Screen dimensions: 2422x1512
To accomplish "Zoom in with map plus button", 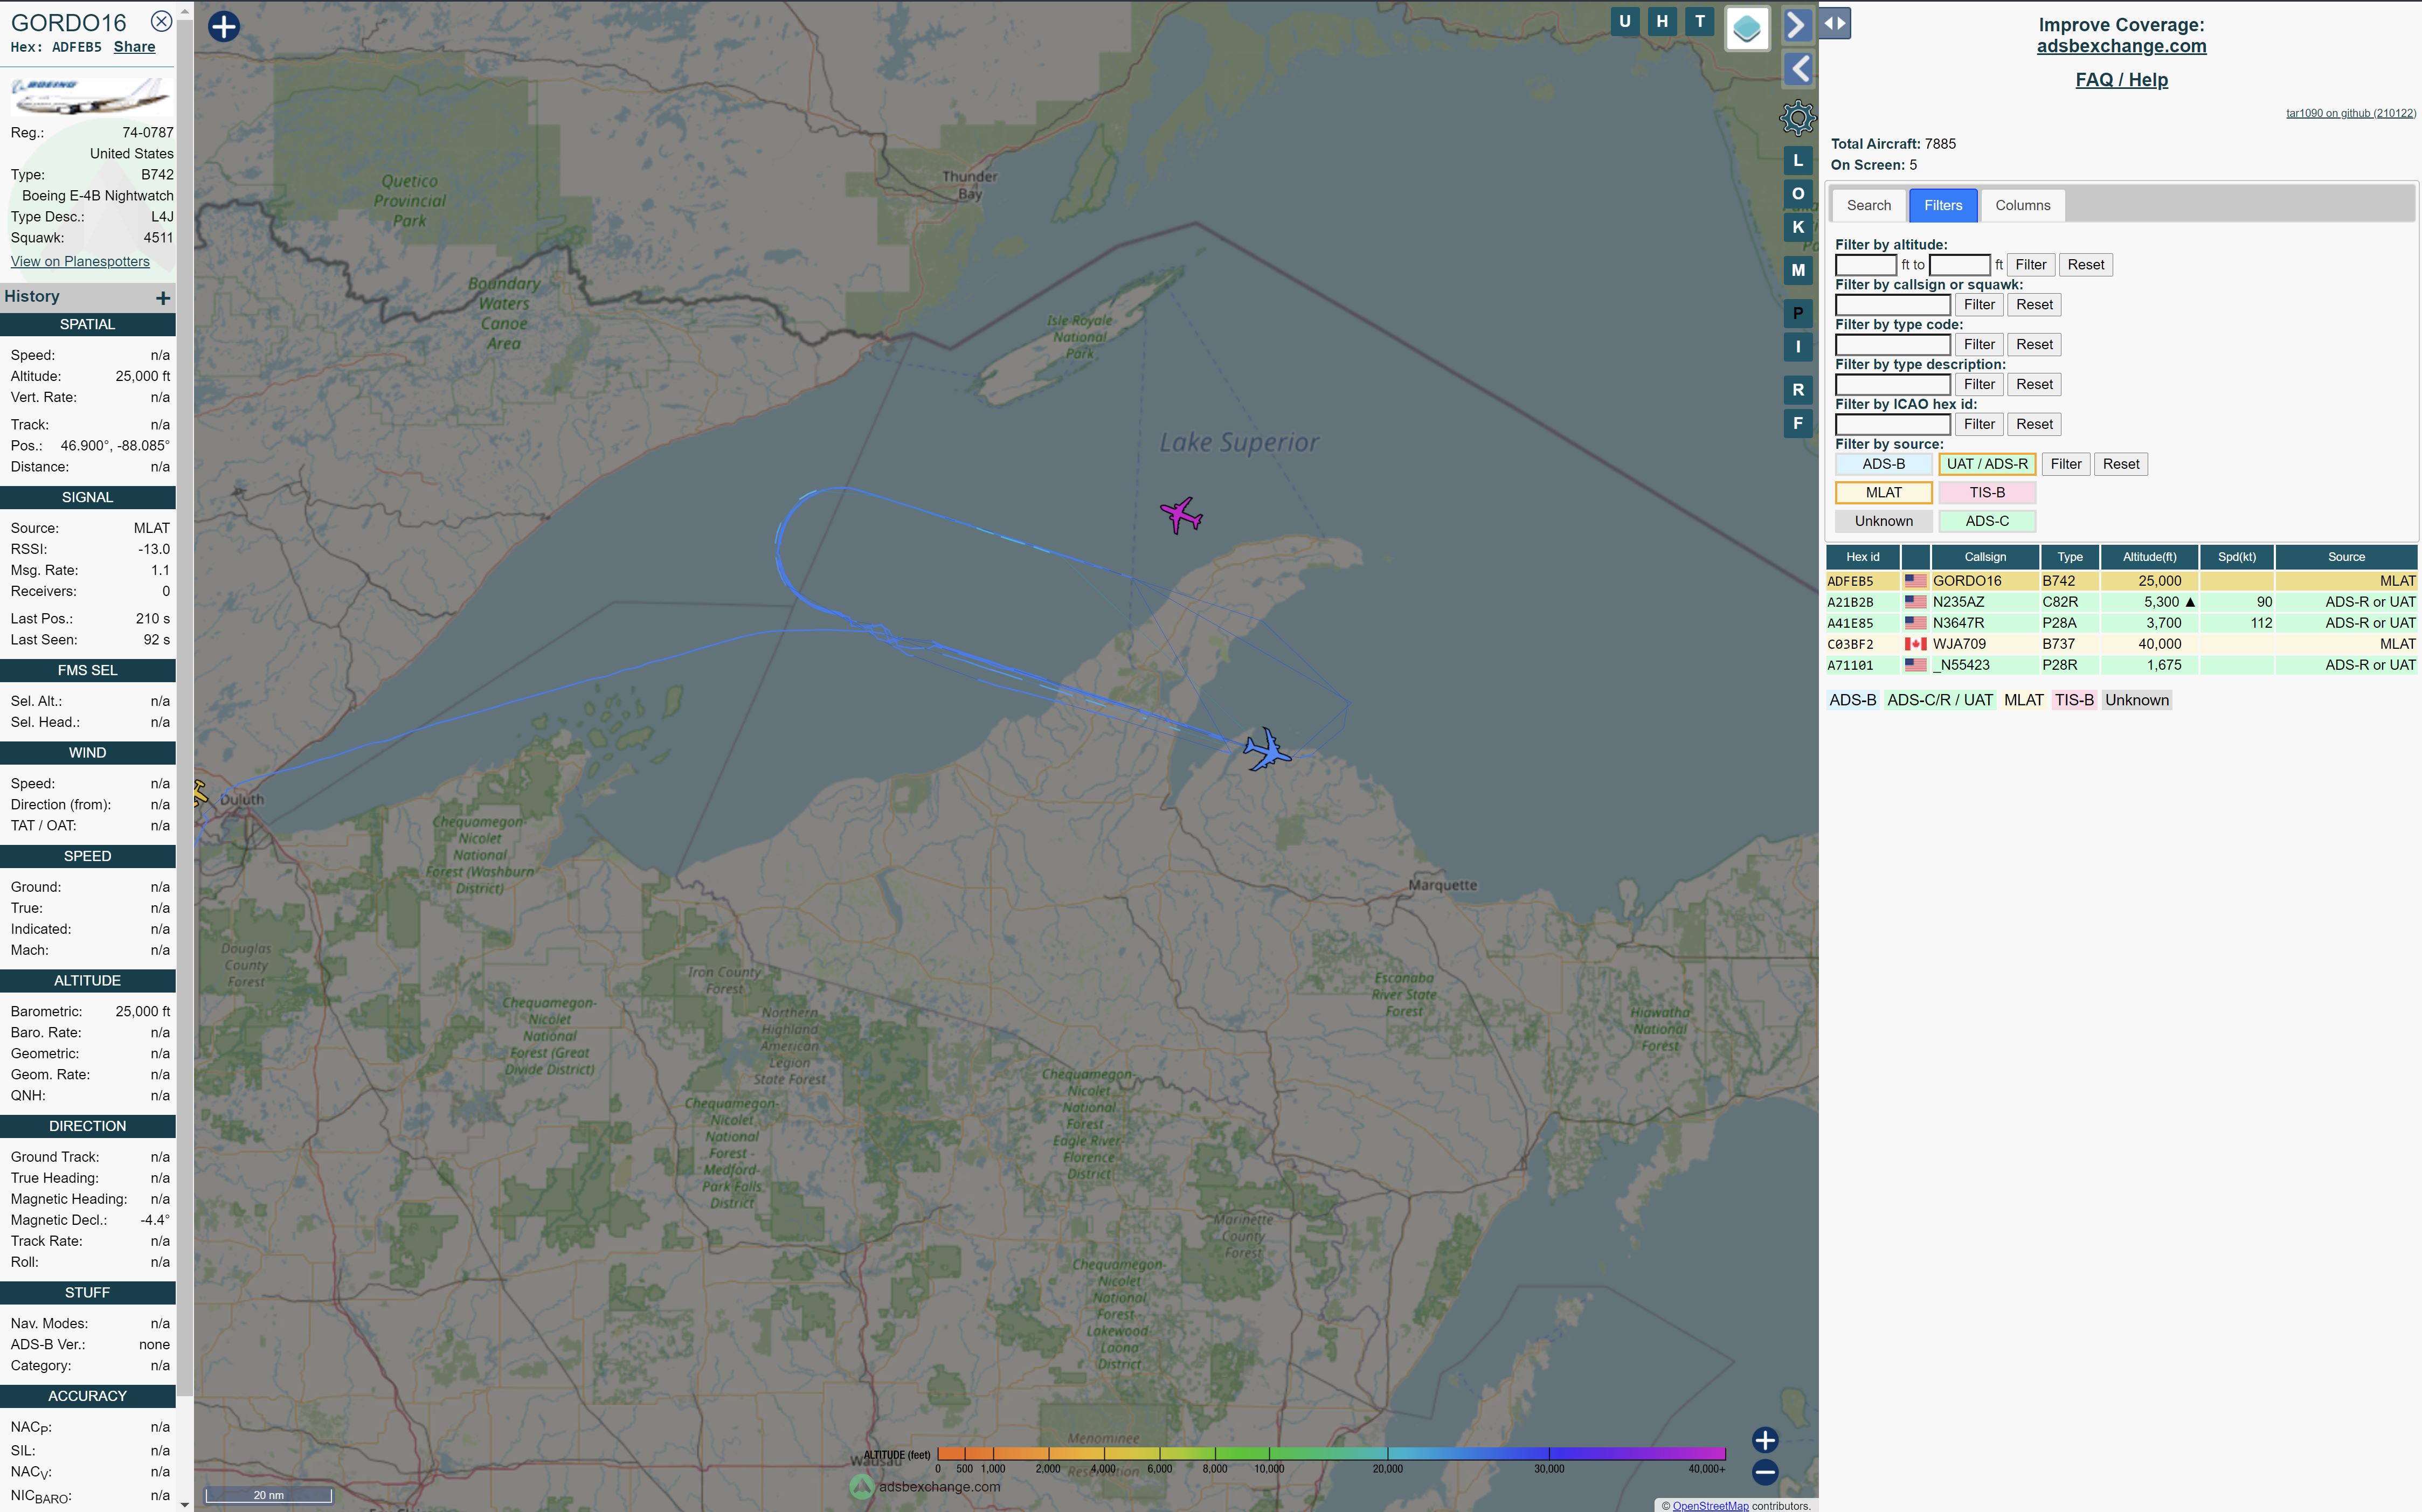I will click(x=1765, y=1440).
